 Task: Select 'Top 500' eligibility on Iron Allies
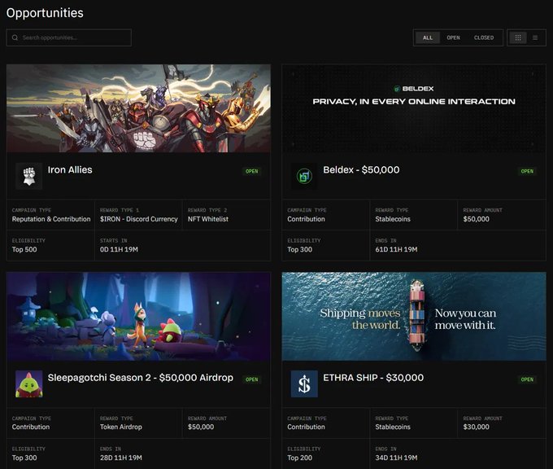24,249
